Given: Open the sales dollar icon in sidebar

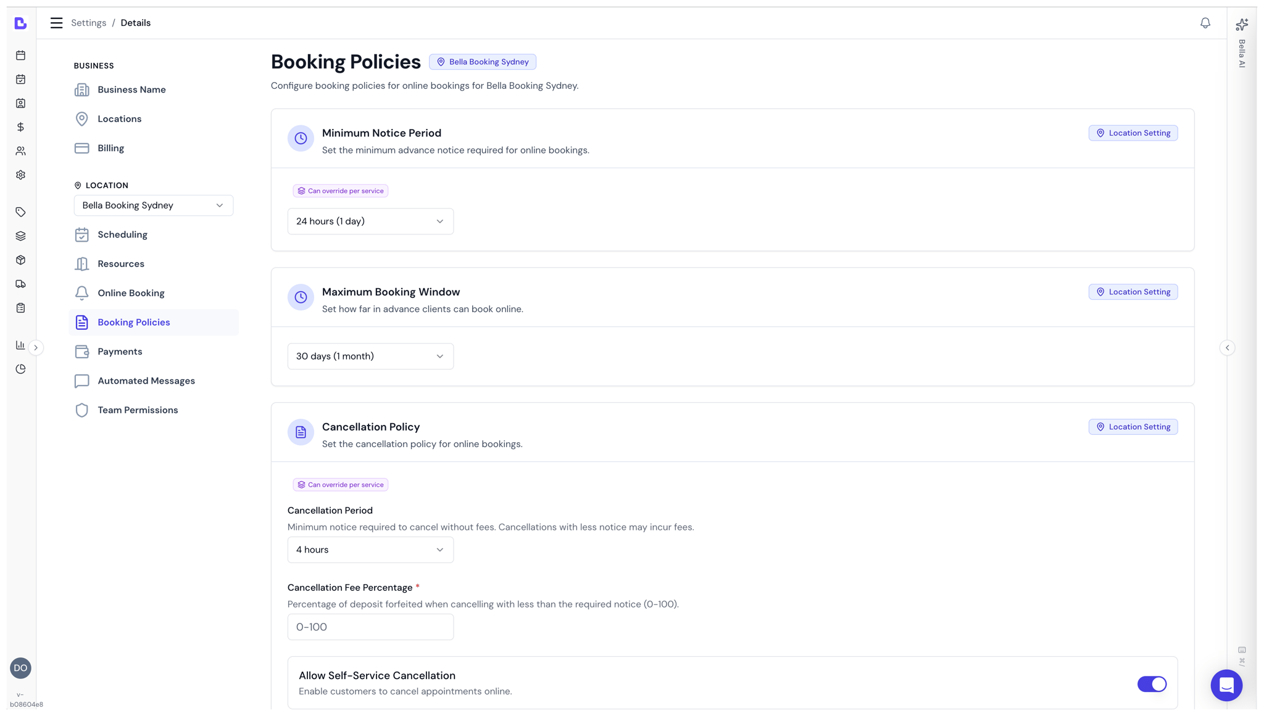Looking at the screenshot, I should click(20, 127).
